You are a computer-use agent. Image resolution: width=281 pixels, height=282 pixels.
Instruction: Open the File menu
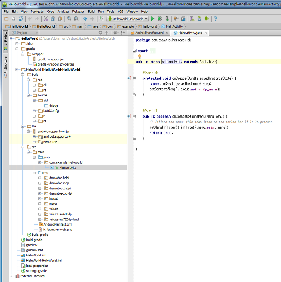click(x=6, y=12)
